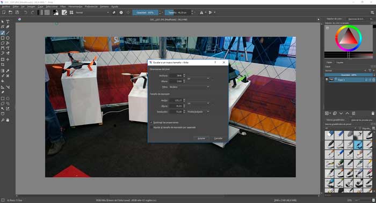Open an existing file from toolbar
The height and width of the screenshot is (203, 376).
click(x=11, y=12)
